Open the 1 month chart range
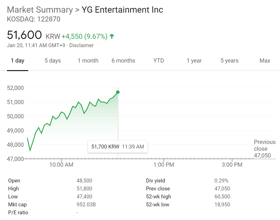 tap(88, 61)
